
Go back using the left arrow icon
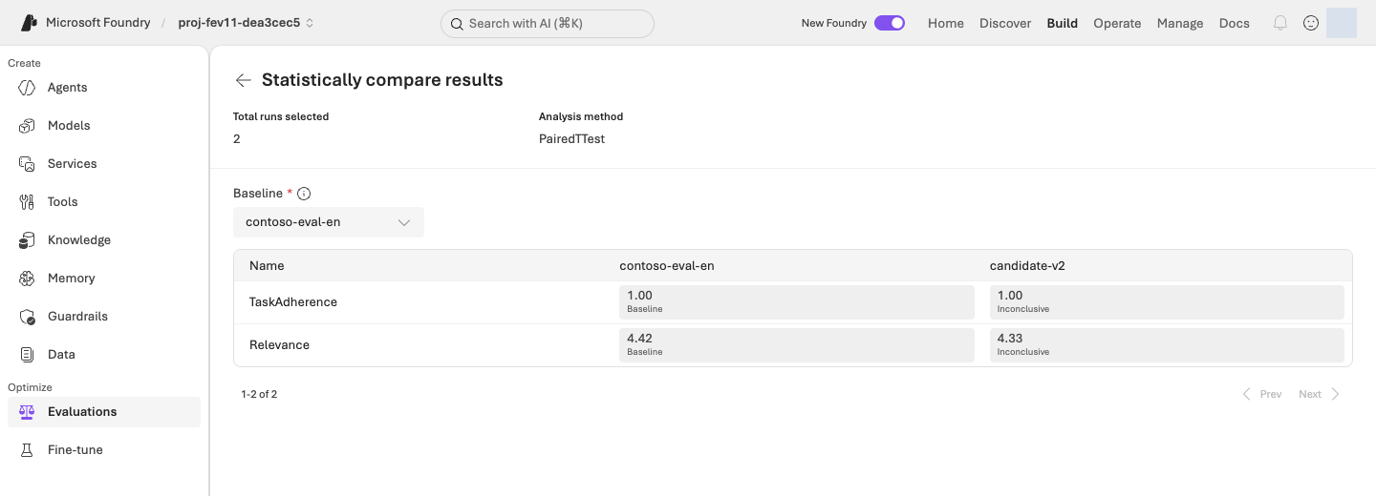coord(244,80)
